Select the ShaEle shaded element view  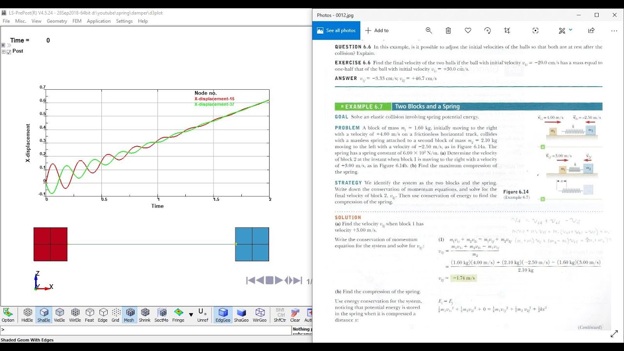43,315
